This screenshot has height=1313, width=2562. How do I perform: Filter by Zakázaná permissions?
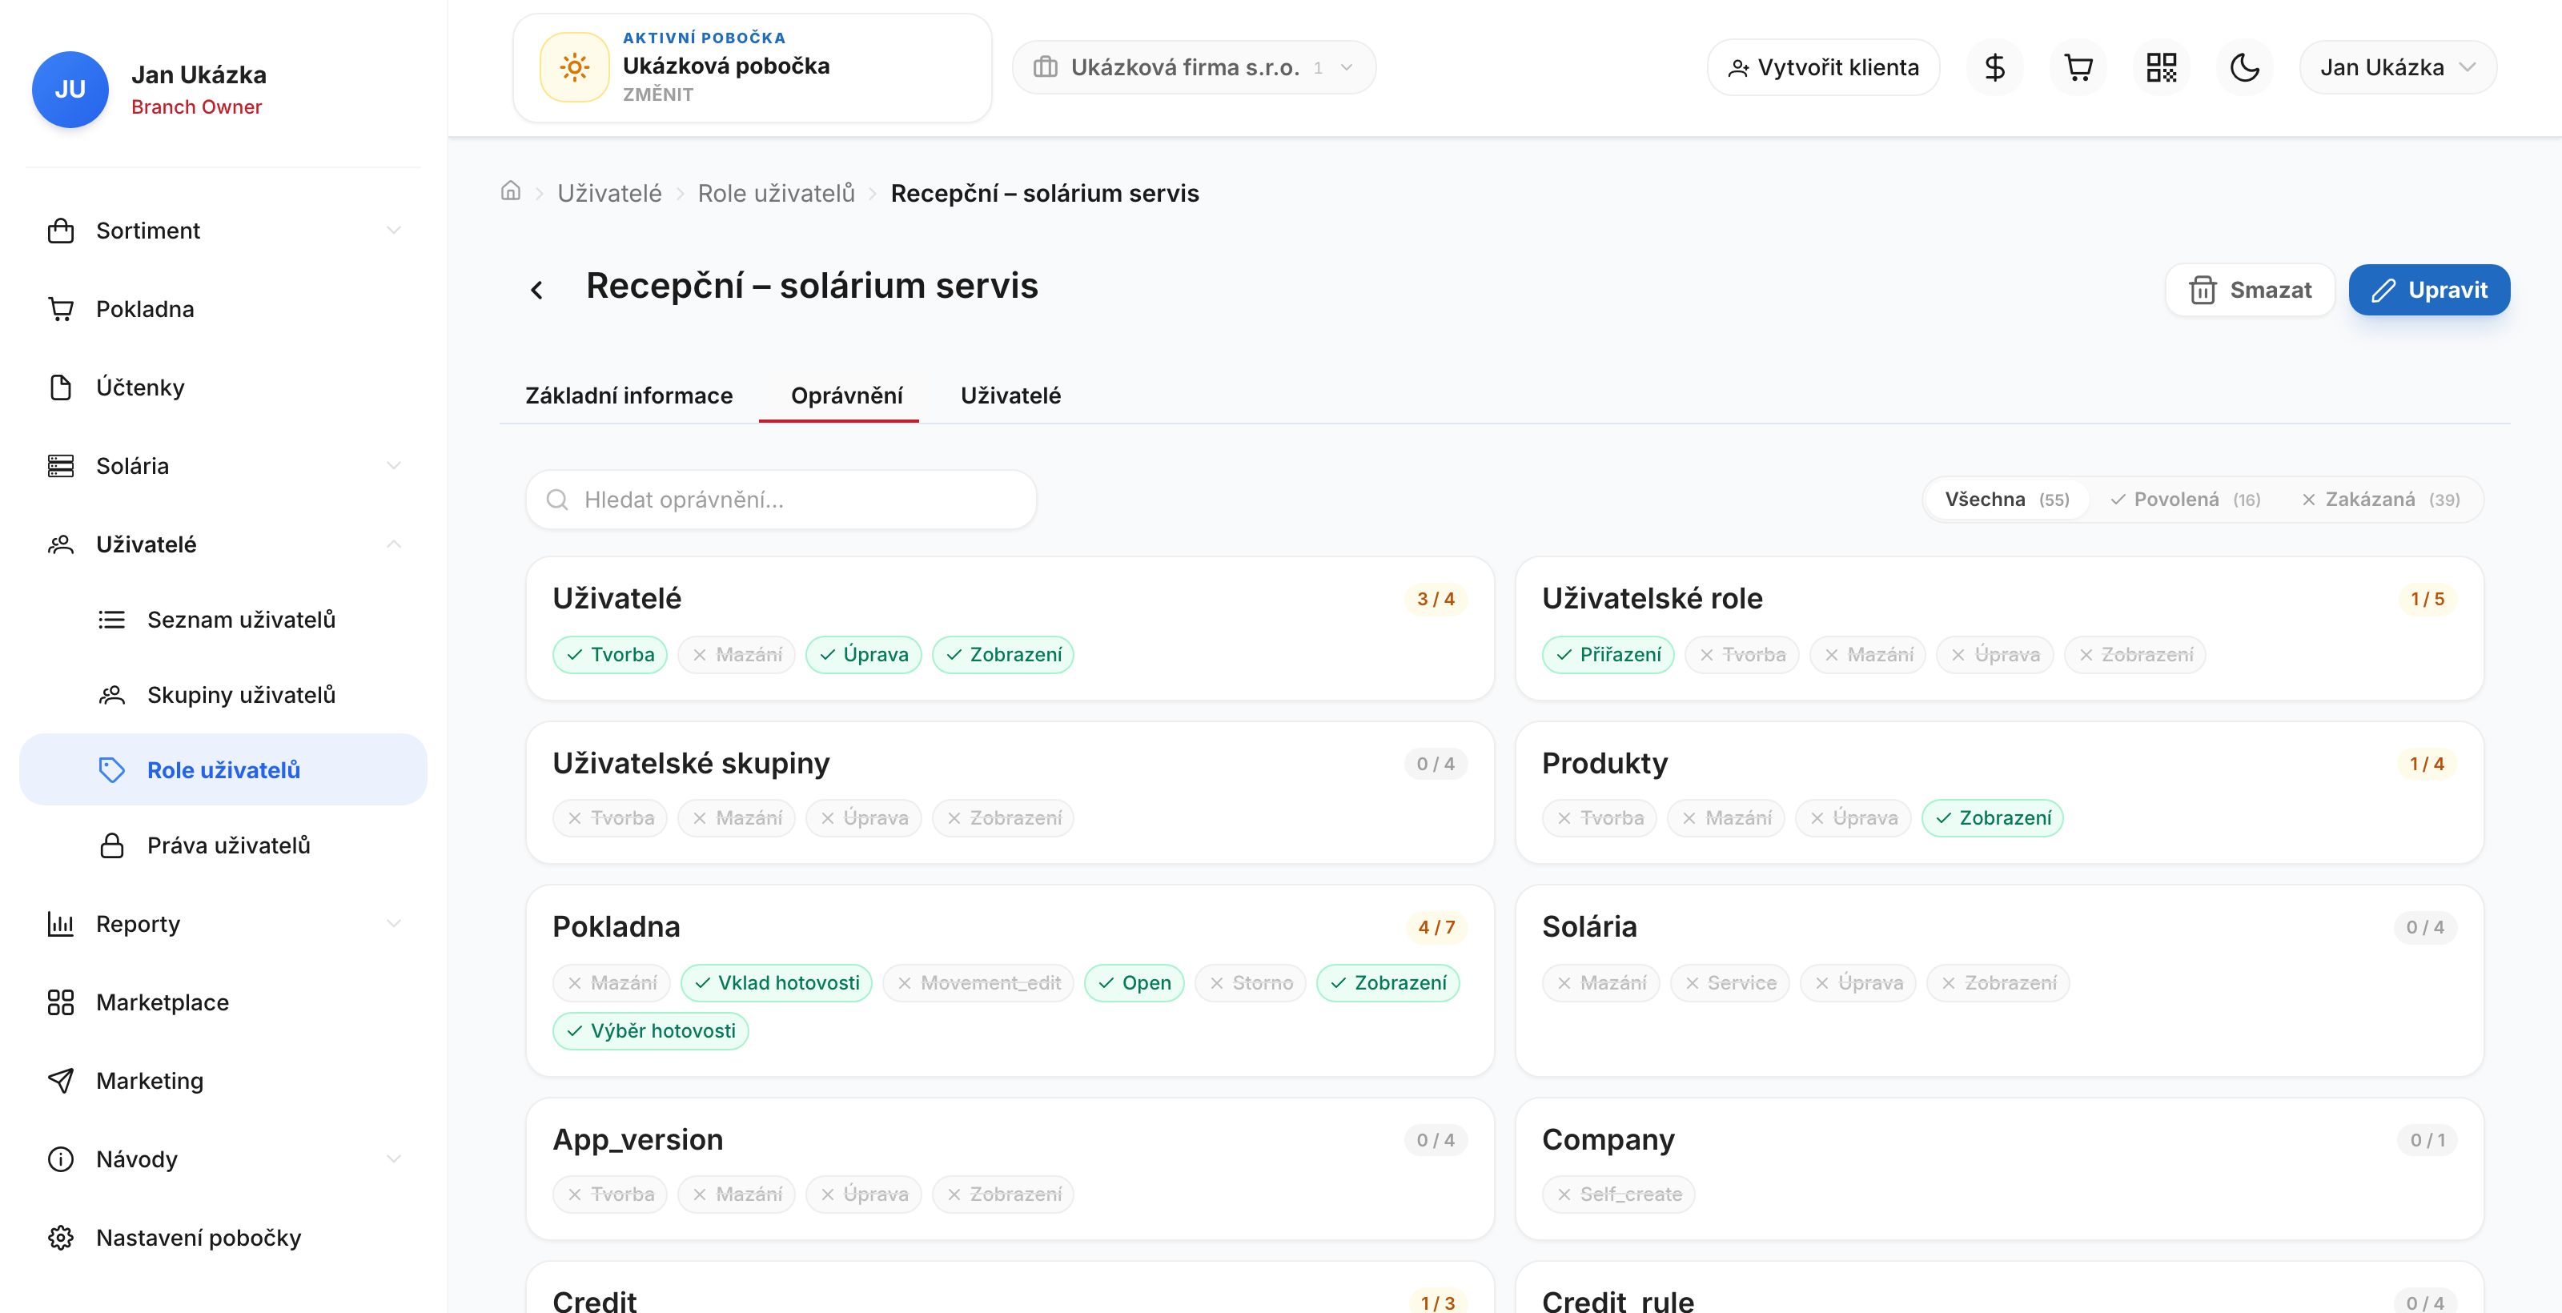(x=2381, y=500)
